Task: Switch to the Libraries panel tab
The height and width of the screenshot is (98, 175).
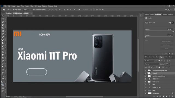Action: (x=170, y=14)
